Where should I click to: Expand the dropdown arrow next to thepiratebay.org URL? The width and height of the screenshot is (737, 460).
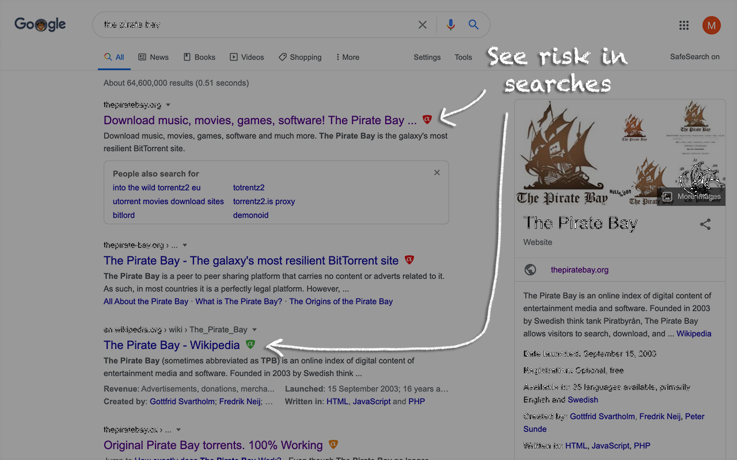pos(168,105)
